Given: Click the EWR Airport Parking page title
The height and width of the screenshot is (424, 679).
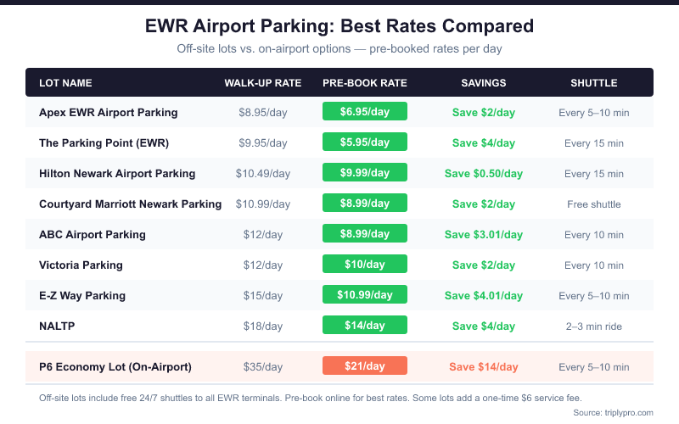Looking at the screenshot, I should (339, 26).
